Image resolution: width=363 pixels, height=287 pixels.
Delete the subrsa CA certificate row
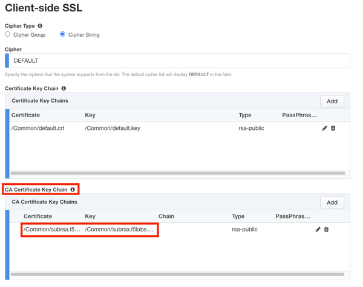click(327, 230)
